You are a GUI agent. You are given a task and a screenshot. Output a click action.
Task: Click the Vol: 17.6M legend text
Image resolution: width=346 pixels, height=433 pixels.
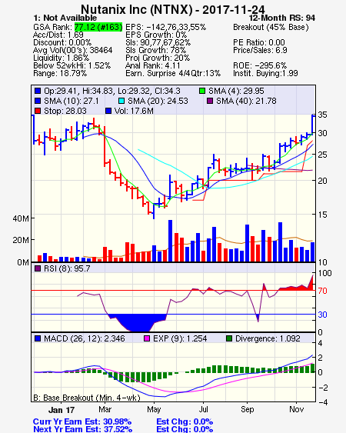point(134,111)
